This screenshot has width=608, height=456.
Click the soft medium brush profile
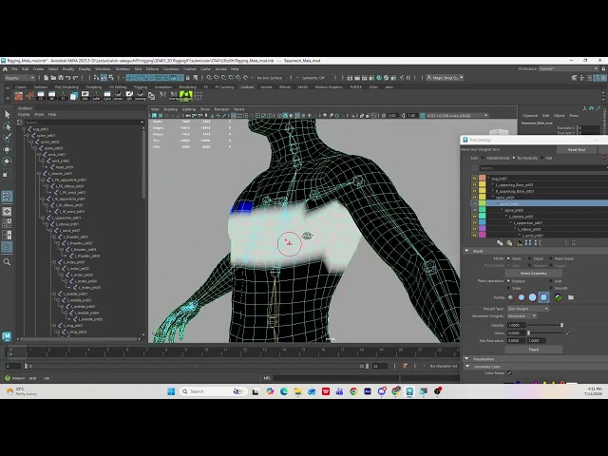(x=522, y=297)
